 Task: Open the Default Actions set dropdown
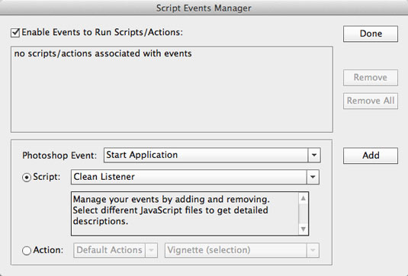[115, 250]
